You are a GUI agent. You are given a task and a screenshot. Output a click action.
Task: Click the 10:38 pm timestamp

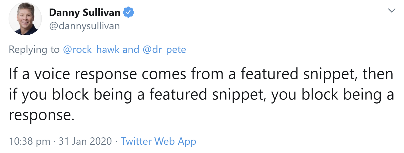click(x=29, y=141)
